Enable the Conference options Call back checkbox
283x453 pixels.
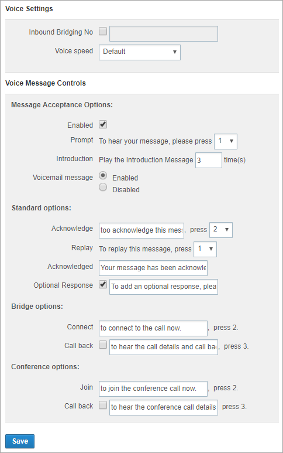[x=103, y=405]
